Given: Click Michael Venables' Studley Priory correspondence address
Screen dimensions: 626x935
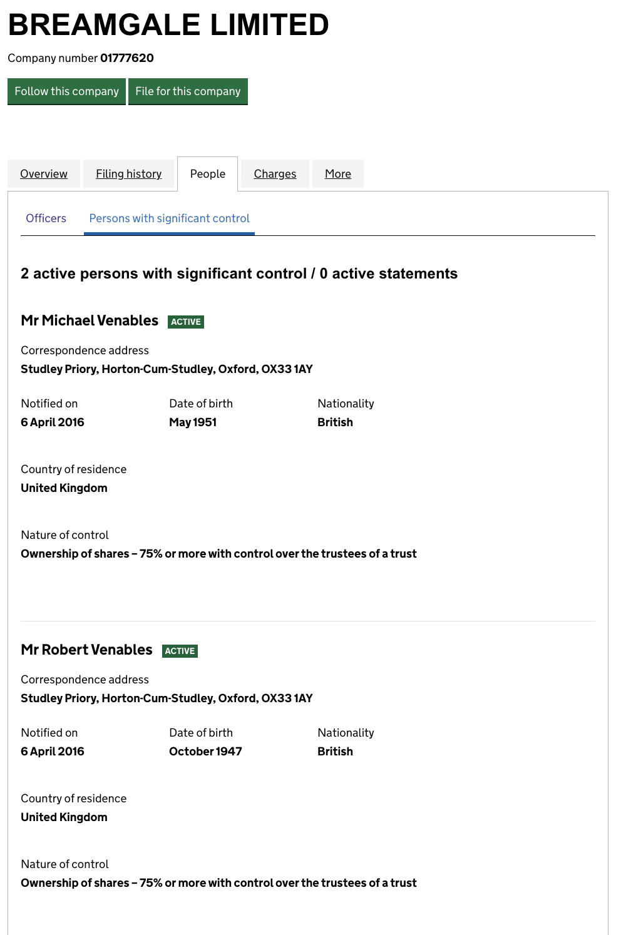Looking at the screenshot, I should coord(167,369).
